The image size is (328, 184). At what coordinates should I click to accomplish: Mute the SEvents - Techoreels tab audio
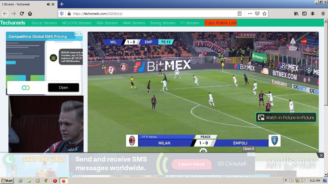(48, 4)
